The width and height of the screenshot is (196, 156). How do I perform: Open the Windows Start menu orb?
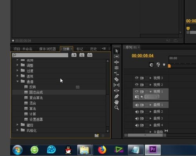[18, 150]
